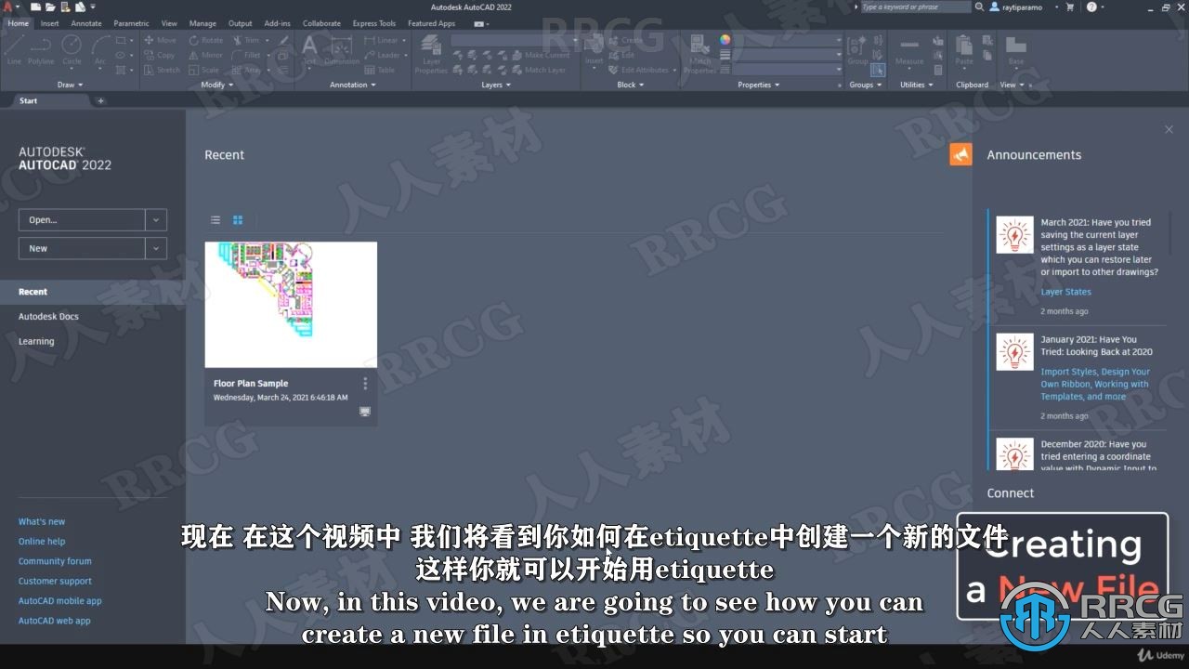This screenshot has width=1189, height=669.
Task: Click the Stretch tool
Action: [162, 70]
